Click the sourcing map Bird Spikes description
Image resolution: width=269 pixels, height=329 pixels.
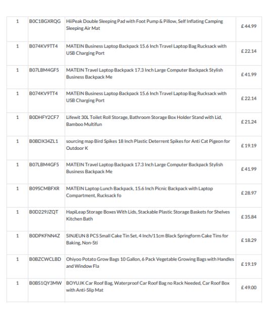[x=148, y=145]
